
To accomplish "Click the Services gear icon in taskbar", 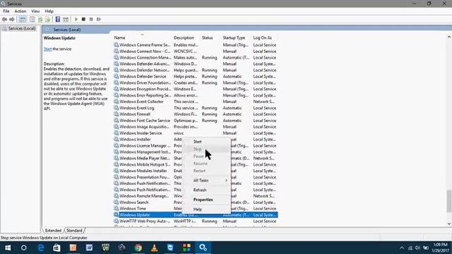I will click(x=203, y=248).
